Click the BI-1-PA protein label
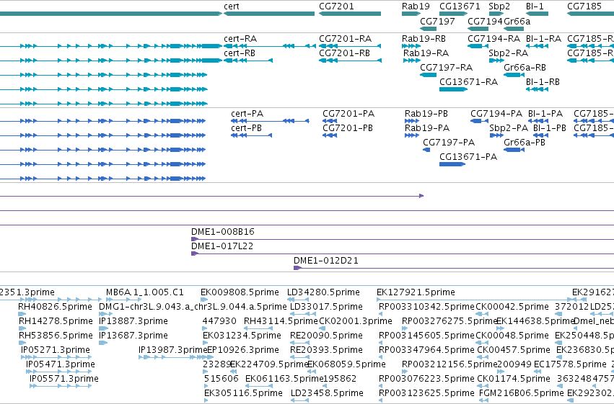 tap(545, 114)
